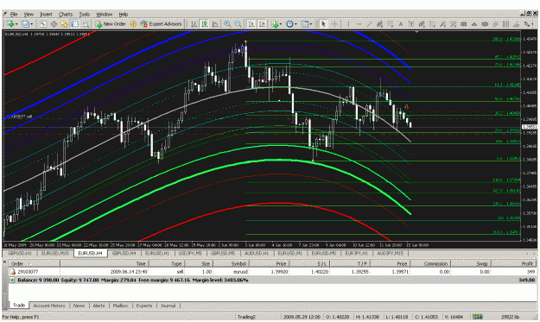Switch to the EURUSD,M15 chart tab
This screenshot has height=322, width=540.
[55, 253]
